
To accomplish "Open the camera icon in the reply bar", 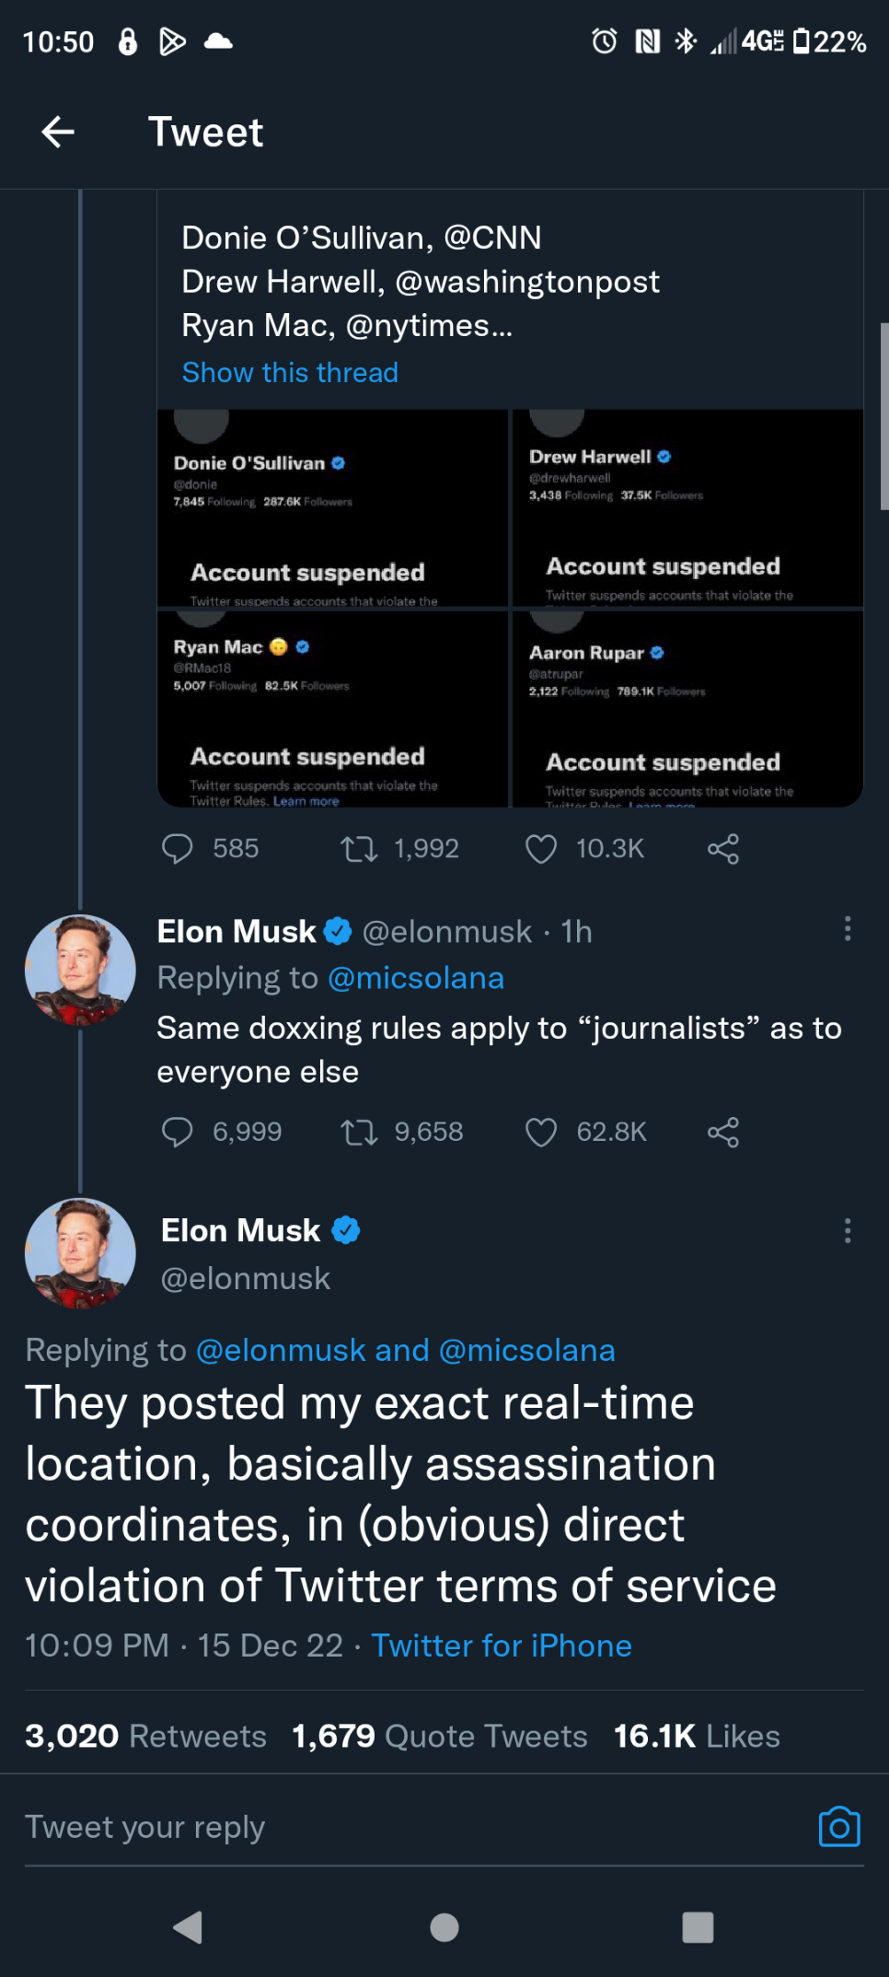I will pos(838,1827).
